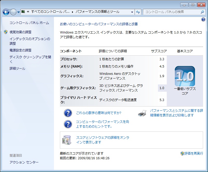This screenshot has height=172, width=208.
Task: Open これらの数字の意味は何ですか? link
Action: (x=99, y=113)
